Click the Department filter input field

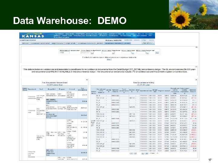(107, 53)
